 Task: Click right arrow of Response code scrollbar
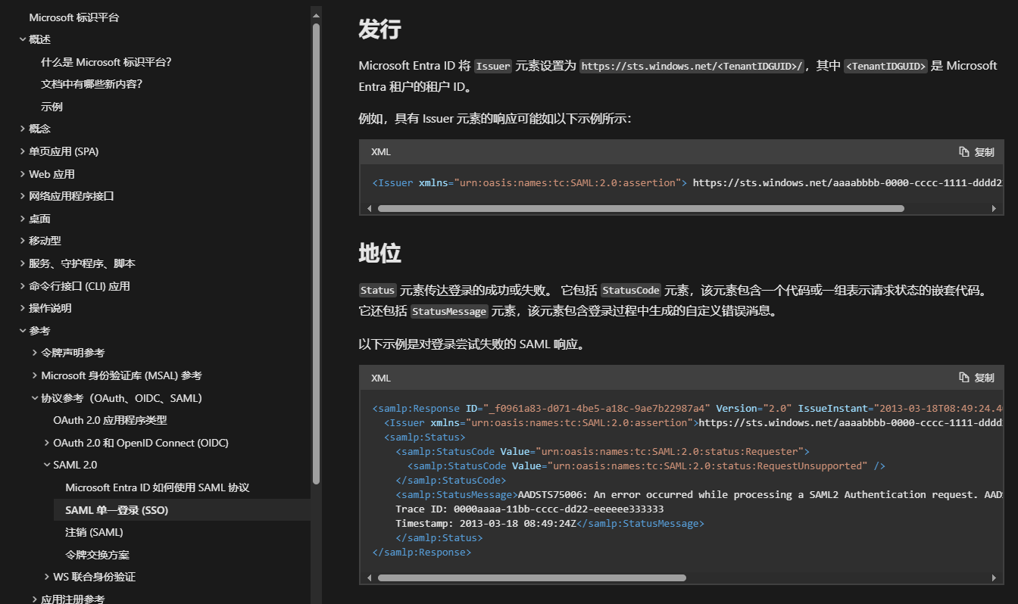coord(994,578)
